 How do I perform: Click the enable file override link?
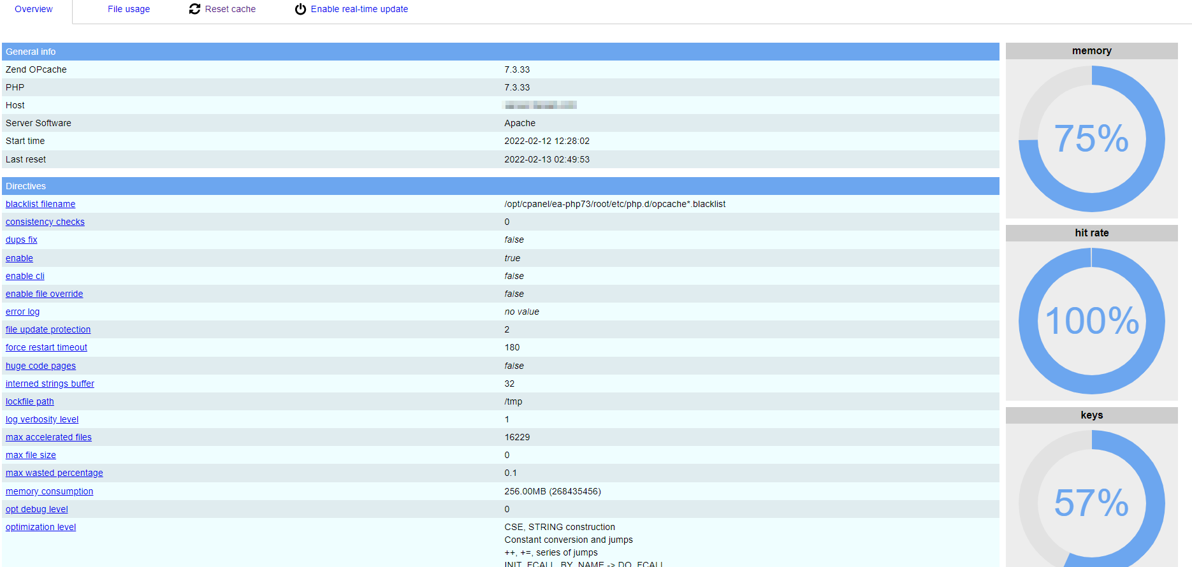point(45,294)
